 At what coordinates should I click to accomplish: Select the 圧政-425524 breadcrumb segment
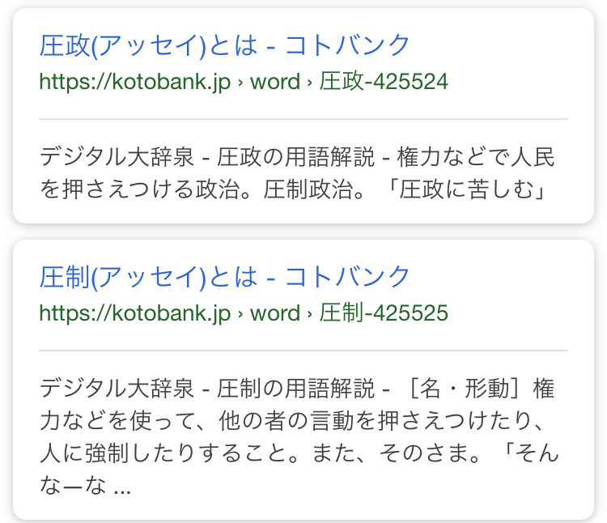pos(384,82)
